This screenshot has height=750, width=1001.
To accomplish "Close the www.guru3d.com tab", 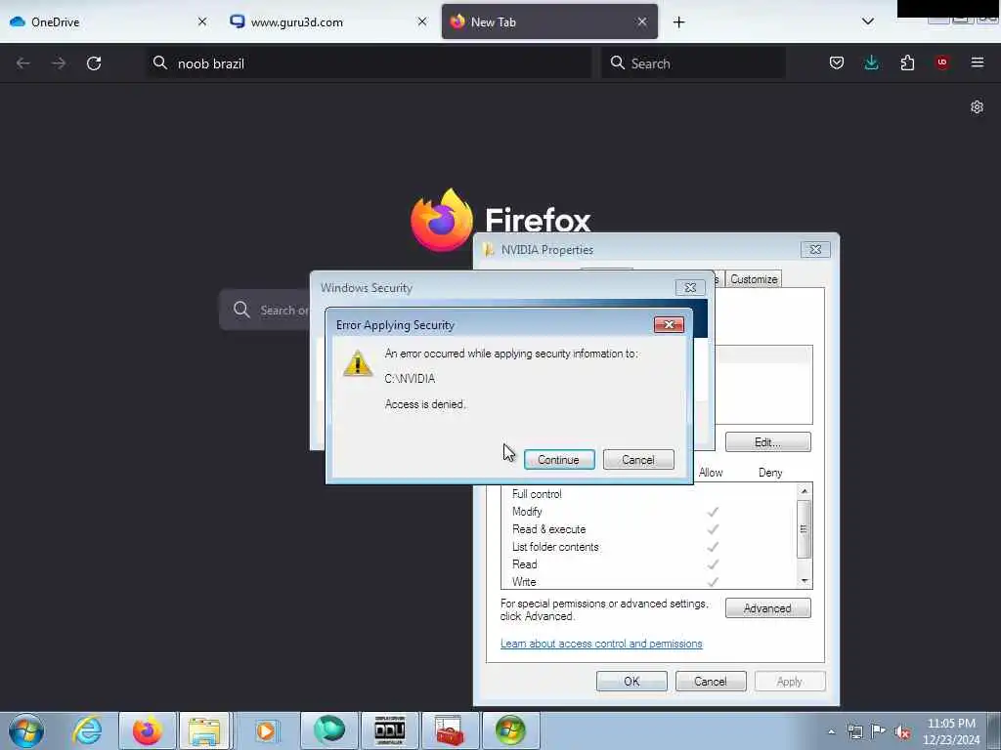I will tap(422, 21).
